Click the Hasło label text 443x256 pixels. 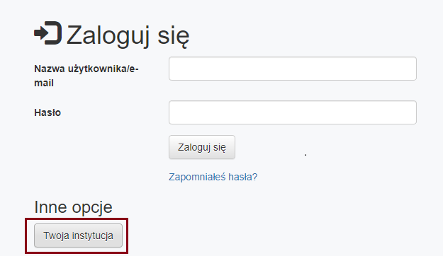click(47, 112)
